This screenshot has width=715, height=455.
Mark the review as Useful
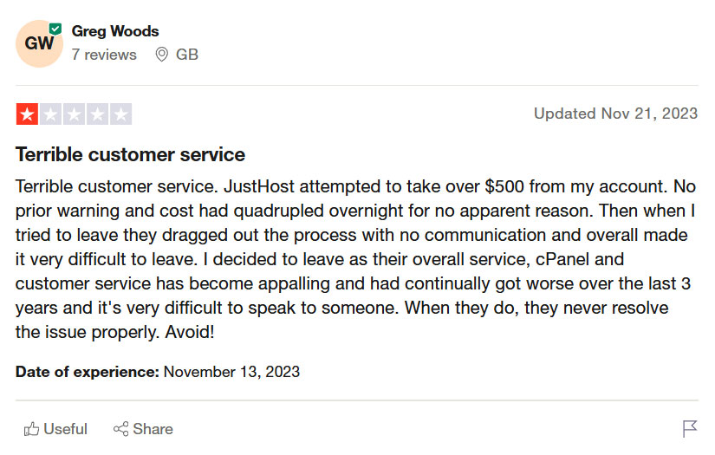[x=55, y=429]
